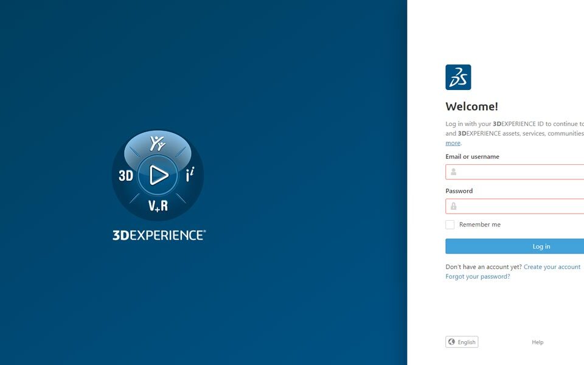584x365 pixels.
Task: Click the person icon in the username field
Action: pos(453,172)
